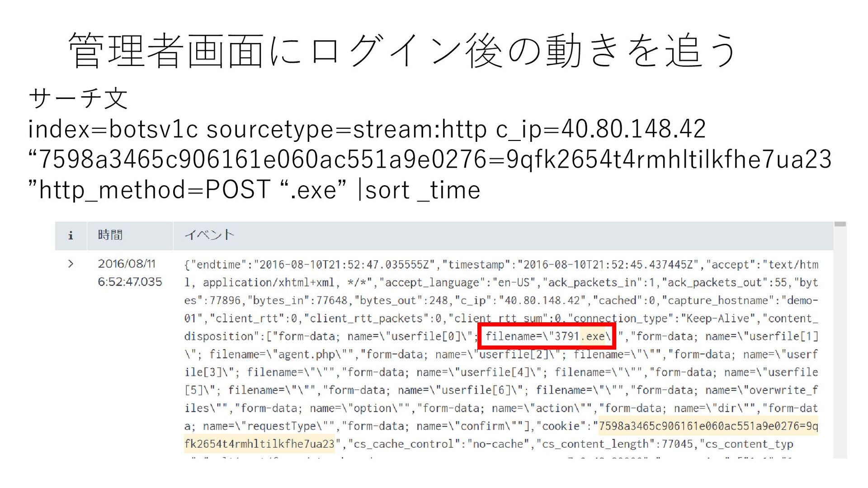This screenshot has width=868, height=488.
Task: Sort by the 時間 column header
Action: [x=110, y=235]
